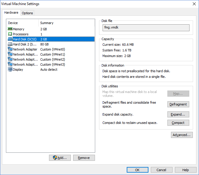
Task: Select the Processors device row
Action: (x=51, y=34)
